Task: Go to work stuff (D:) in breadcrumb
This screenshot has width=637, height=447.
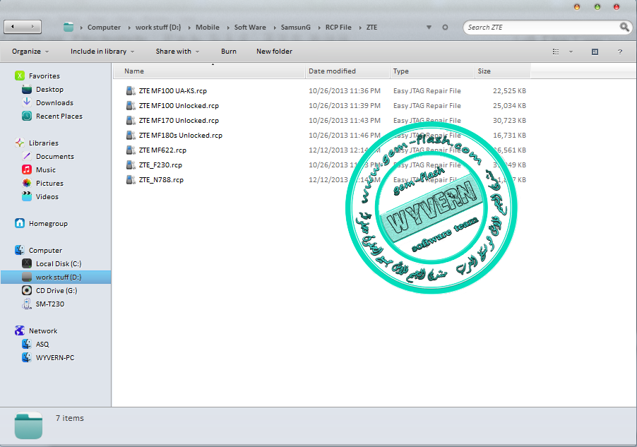Action: coord(158,28)
